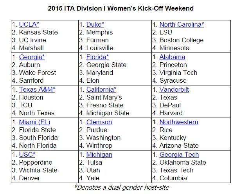Click the Oklahoma State entry
241x194 pixels.
click(183, 163)
